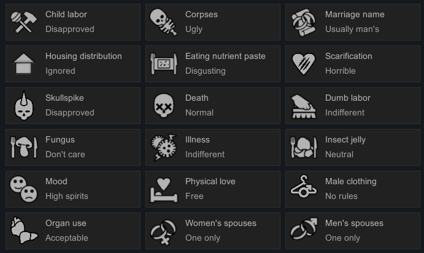Click the "High spirits" Mood label
This screenshot has height=253, width=424.
[x=67, y=196]
